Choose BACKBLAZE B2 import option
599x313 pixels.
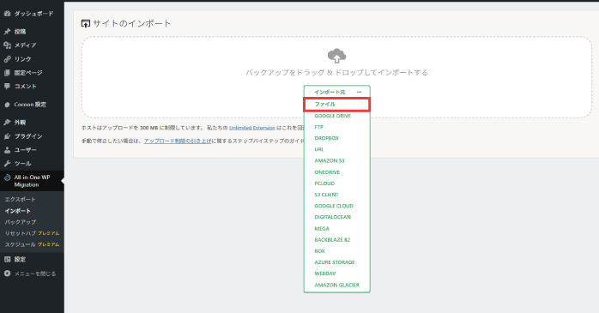pyautogui.click(x=332, y=240)
